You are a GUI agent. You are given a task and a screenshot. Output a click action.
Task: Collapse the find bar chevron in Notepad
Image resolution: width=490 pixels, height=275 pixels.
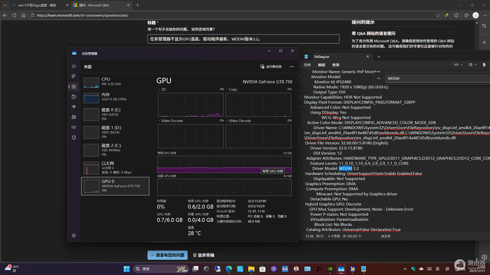click(x=379, y=78)
